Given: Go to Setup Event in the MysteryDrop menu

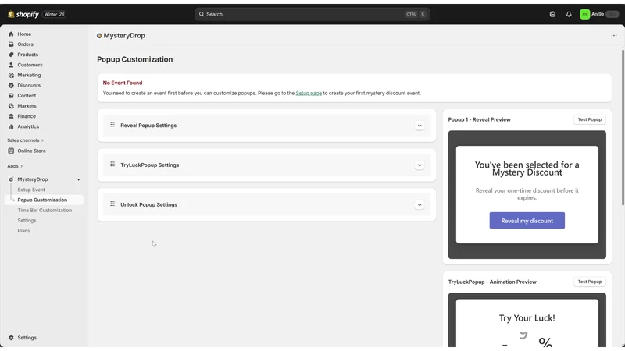Looking at the screenshot, I should click(31, 190).
